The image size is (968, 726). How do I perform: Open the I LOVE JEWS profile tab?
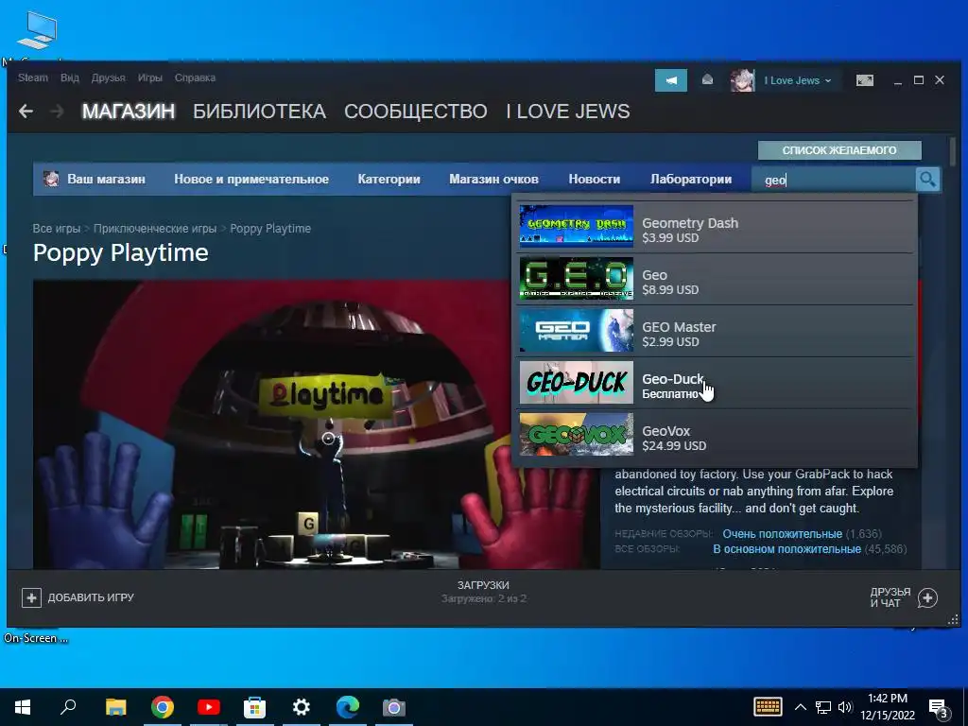click(568, 112)
